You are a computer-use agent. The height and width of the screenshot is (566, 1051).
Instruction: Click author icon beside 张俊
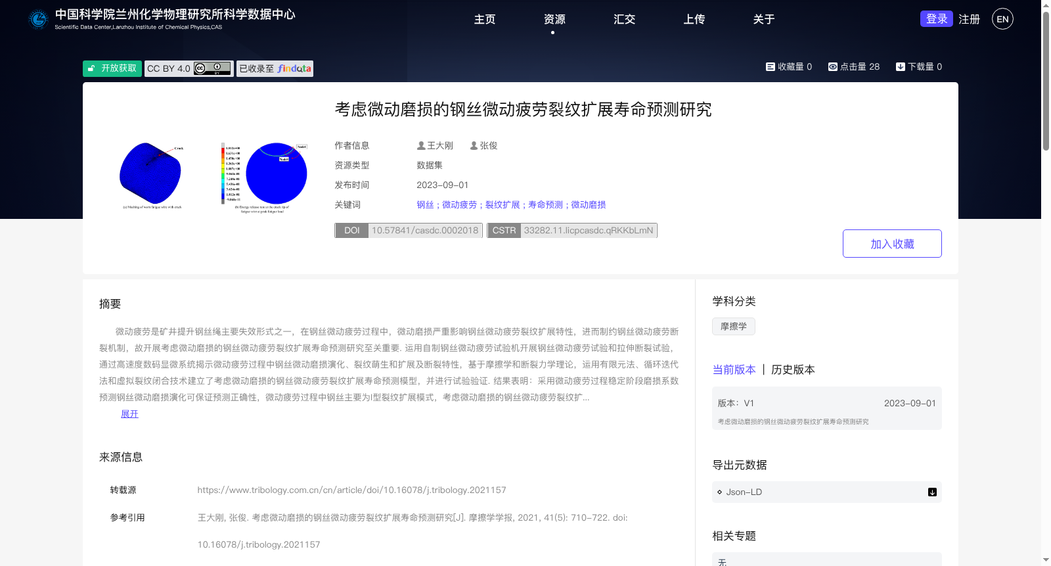[x=474, y=146]
